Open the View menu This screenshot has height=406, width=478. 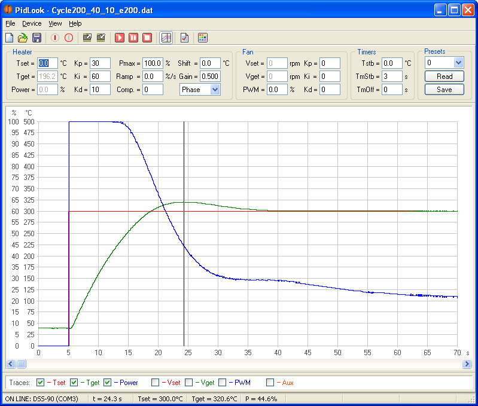point(55,23)
